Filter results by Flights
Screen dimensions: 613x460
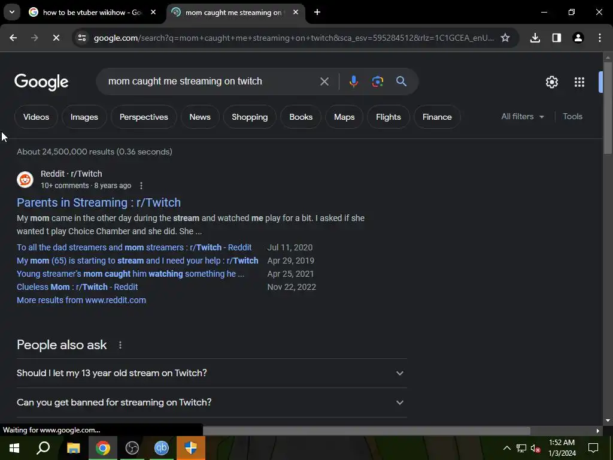coord(388,117)
